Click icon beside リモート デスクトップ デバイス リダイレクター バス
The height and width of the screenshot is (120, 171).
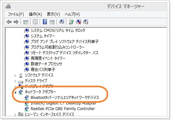point(27,53)
